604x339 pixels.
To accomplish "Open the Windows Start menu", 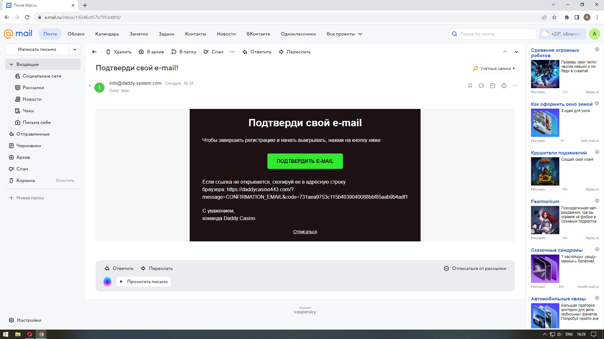I will coord(5,334).
